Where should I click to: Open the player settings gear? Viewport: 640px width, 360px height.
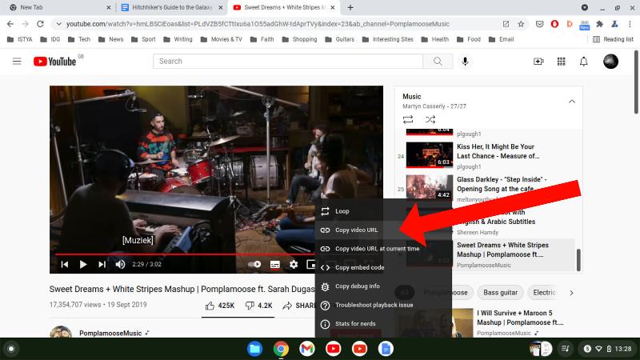coord(294,265)
